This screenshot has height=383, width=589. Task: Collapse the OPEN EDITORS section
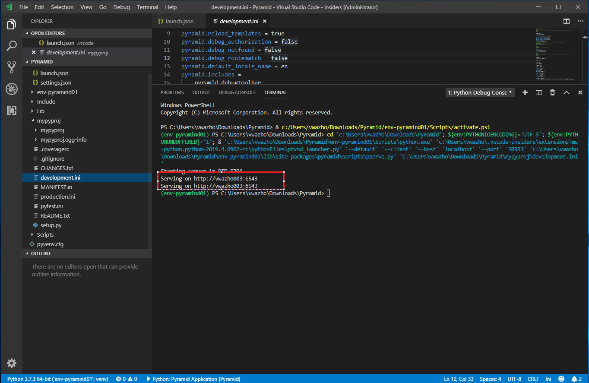[x=47, y=33]
